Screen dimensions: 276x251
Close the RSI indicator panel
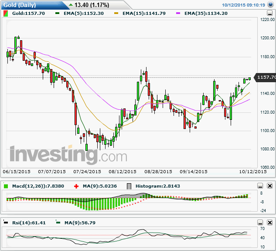point(269,223)
